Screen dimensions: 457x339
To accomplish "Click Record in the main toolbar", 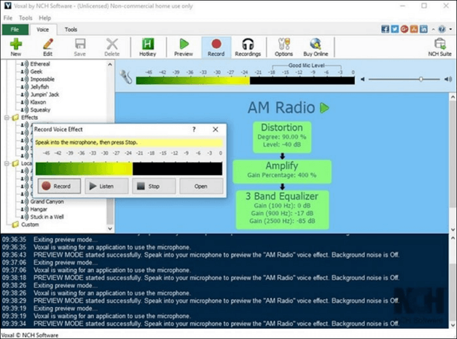I will (216, 47).
